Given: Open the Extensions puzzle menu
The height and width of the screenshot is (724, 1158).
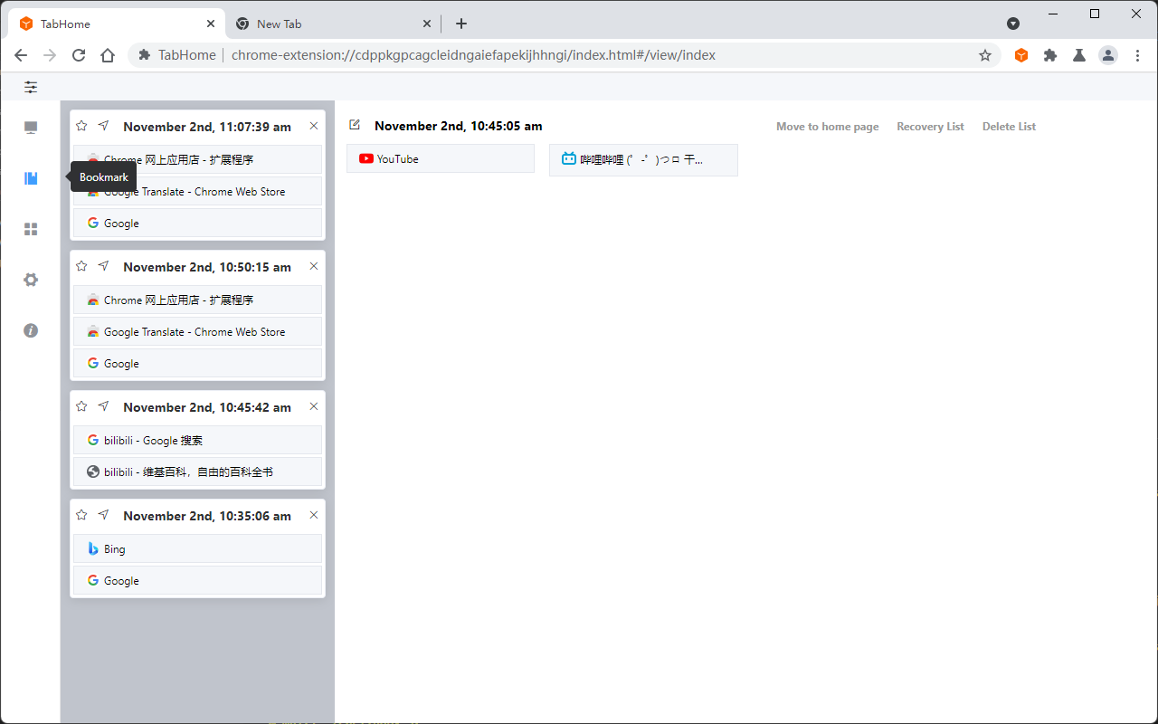Looking at the screenshot, I should tap(1050, 55).
